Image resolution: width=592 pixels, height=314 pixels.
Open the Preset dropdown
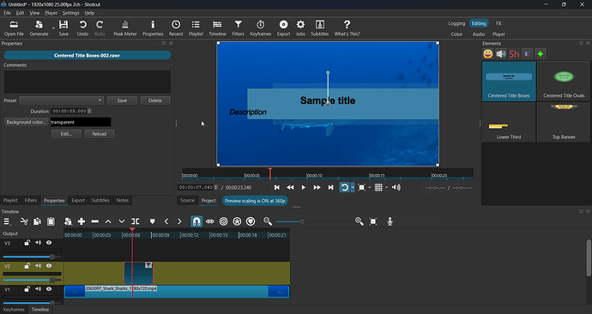point(61,100)
